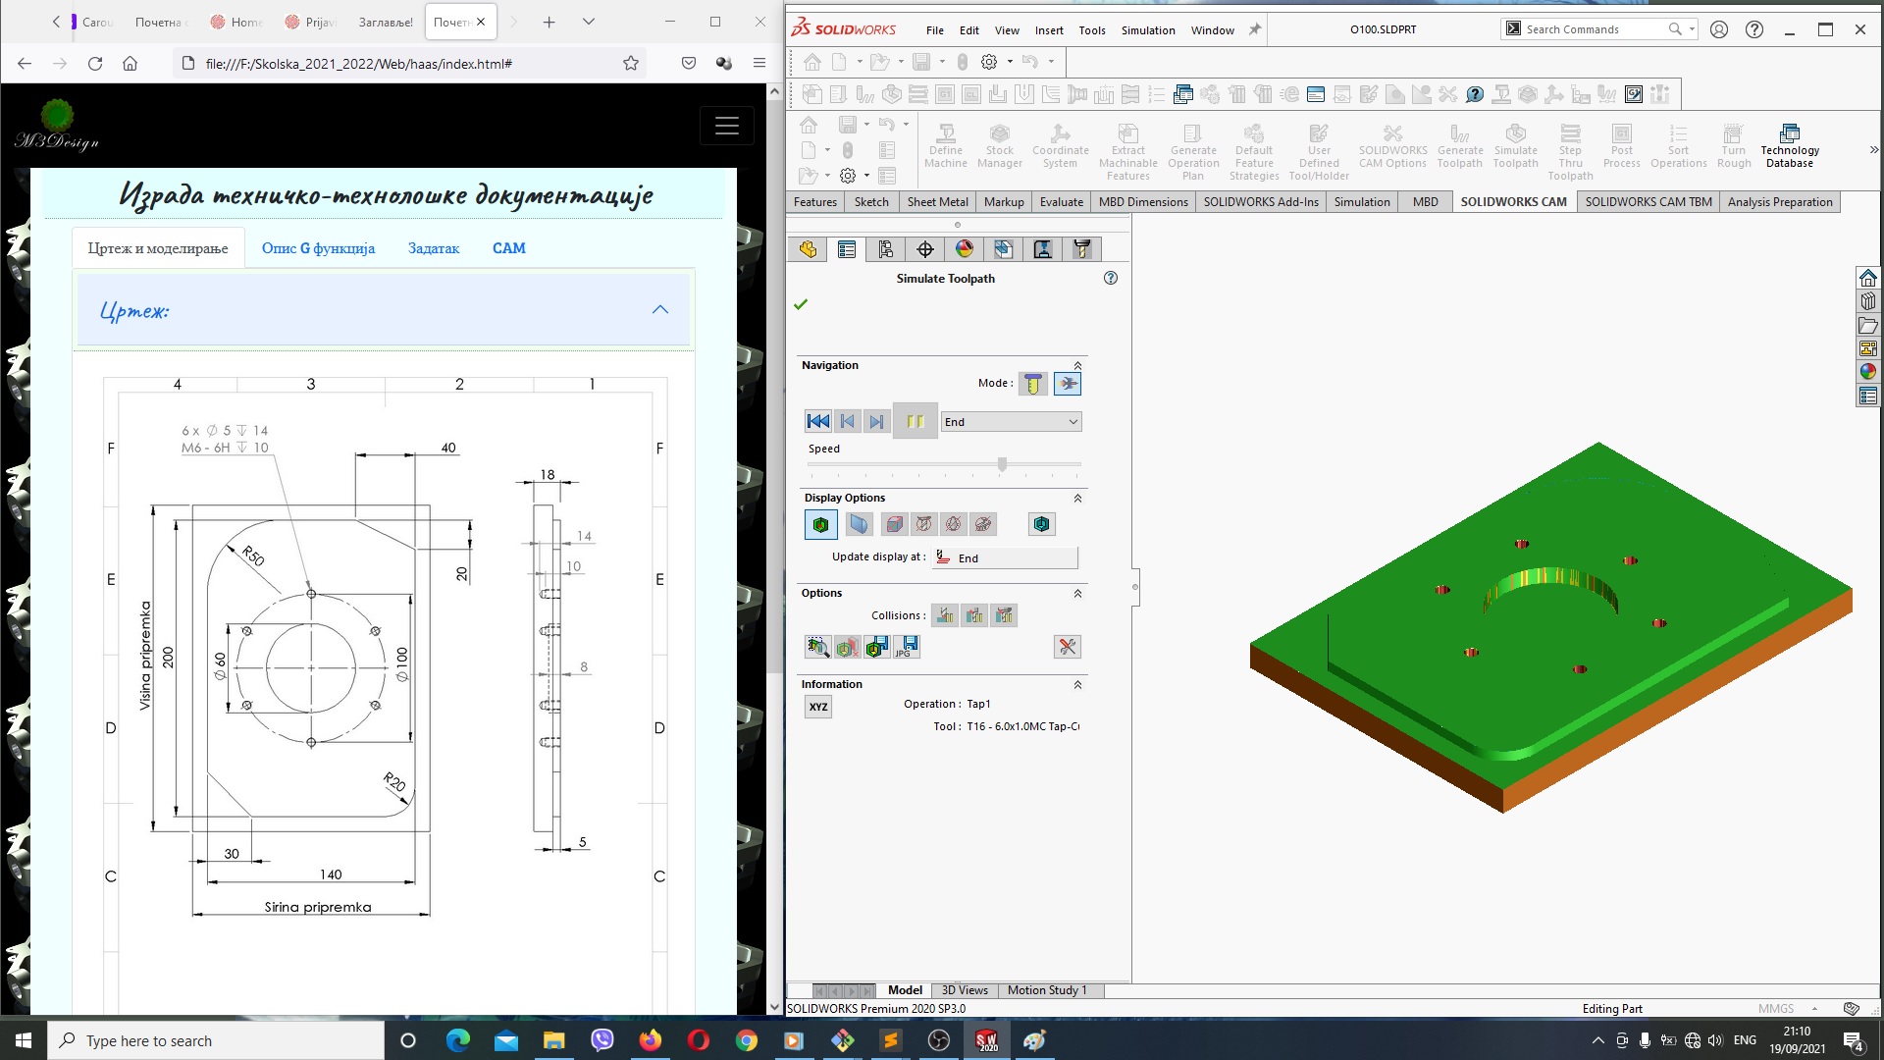1884x1060 pixels.
Task: Collapse the Information section
Action: [1077, 684]
